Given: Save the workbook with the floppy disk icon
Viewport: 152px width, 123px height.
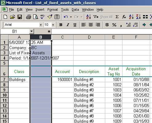Looking at the screenshot, I should [20, 17].
